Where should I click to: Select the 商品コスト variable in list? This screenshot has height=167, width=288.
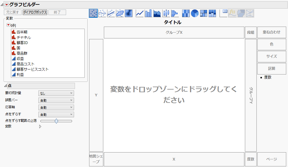pos(25,64)
